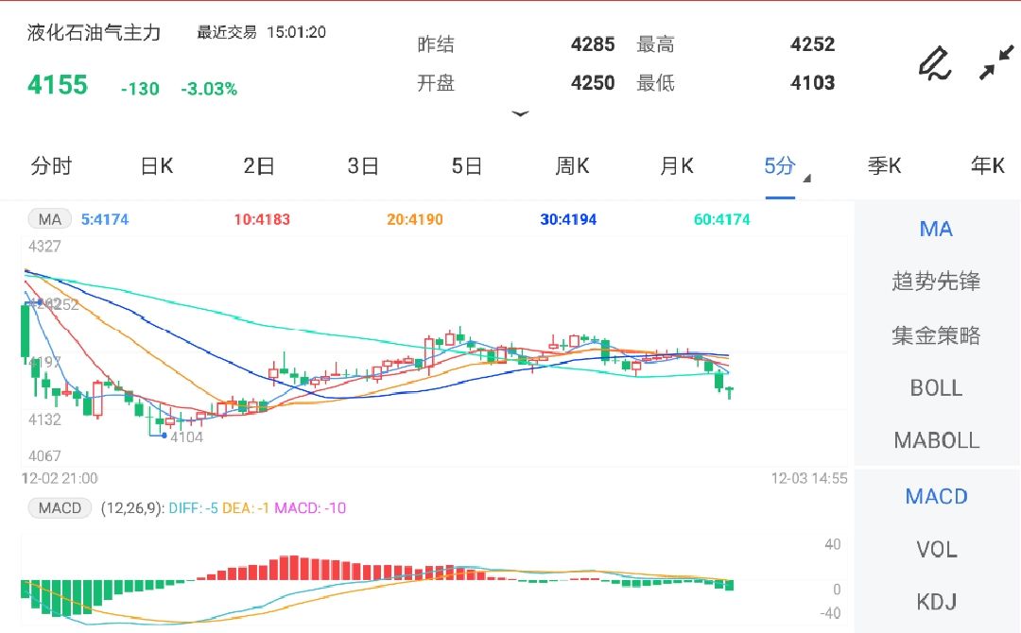Click the 最近交易 15:01:20 timestamp
Image resolution: width=1021 pixels, height=633 pixels.
(261, 32)
